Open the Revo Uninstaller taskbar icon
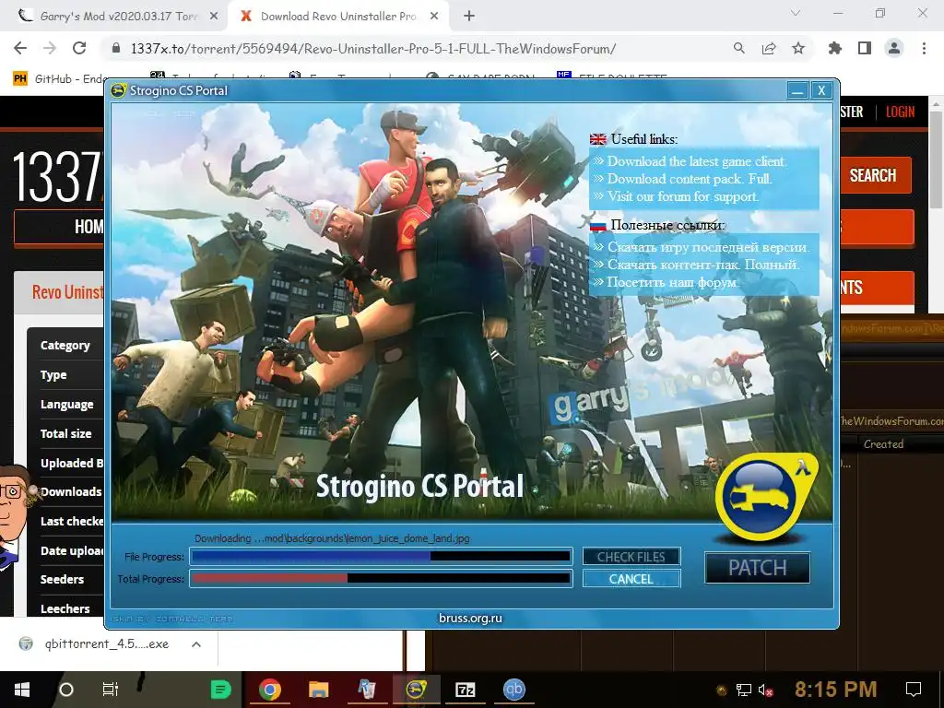 click(x=367, y=690)
